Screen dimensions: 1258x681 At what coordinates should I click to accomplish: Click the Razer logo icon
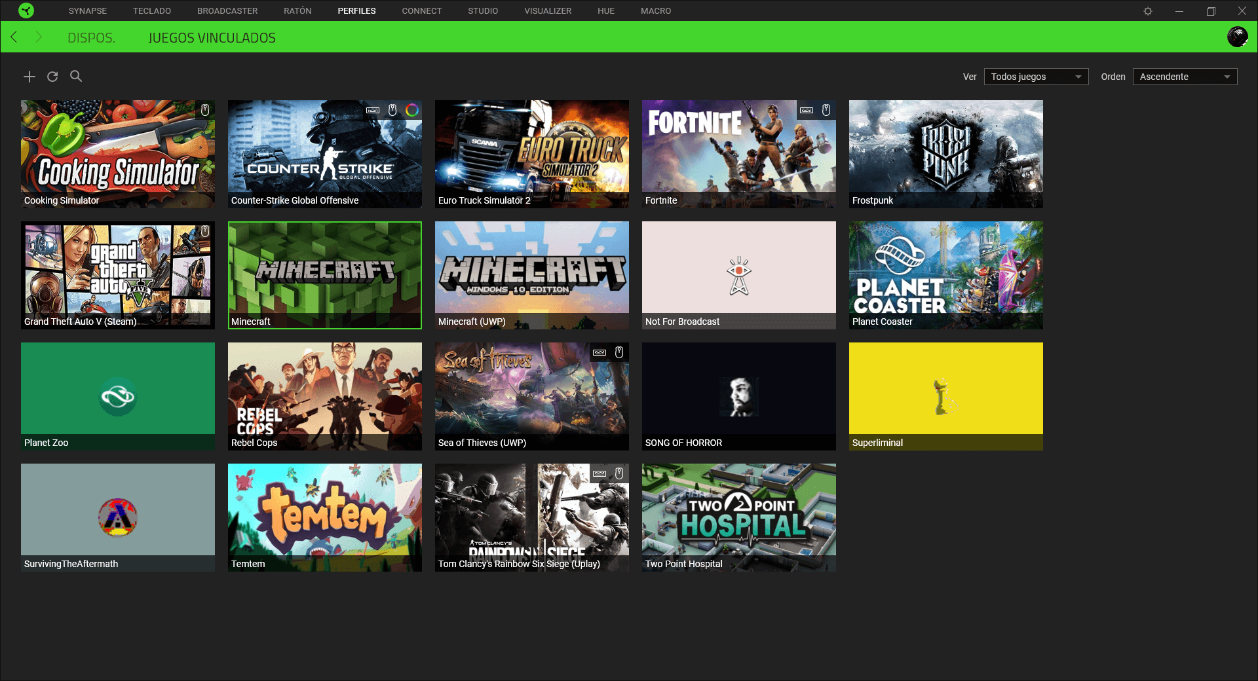(26, 10)
